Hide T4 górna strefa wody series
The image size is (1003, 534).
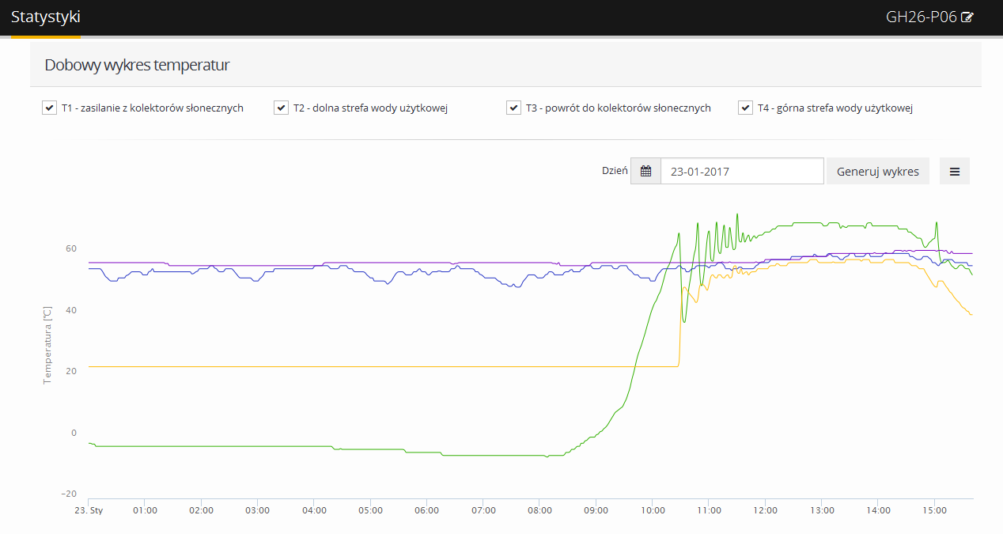click(745, 108)
